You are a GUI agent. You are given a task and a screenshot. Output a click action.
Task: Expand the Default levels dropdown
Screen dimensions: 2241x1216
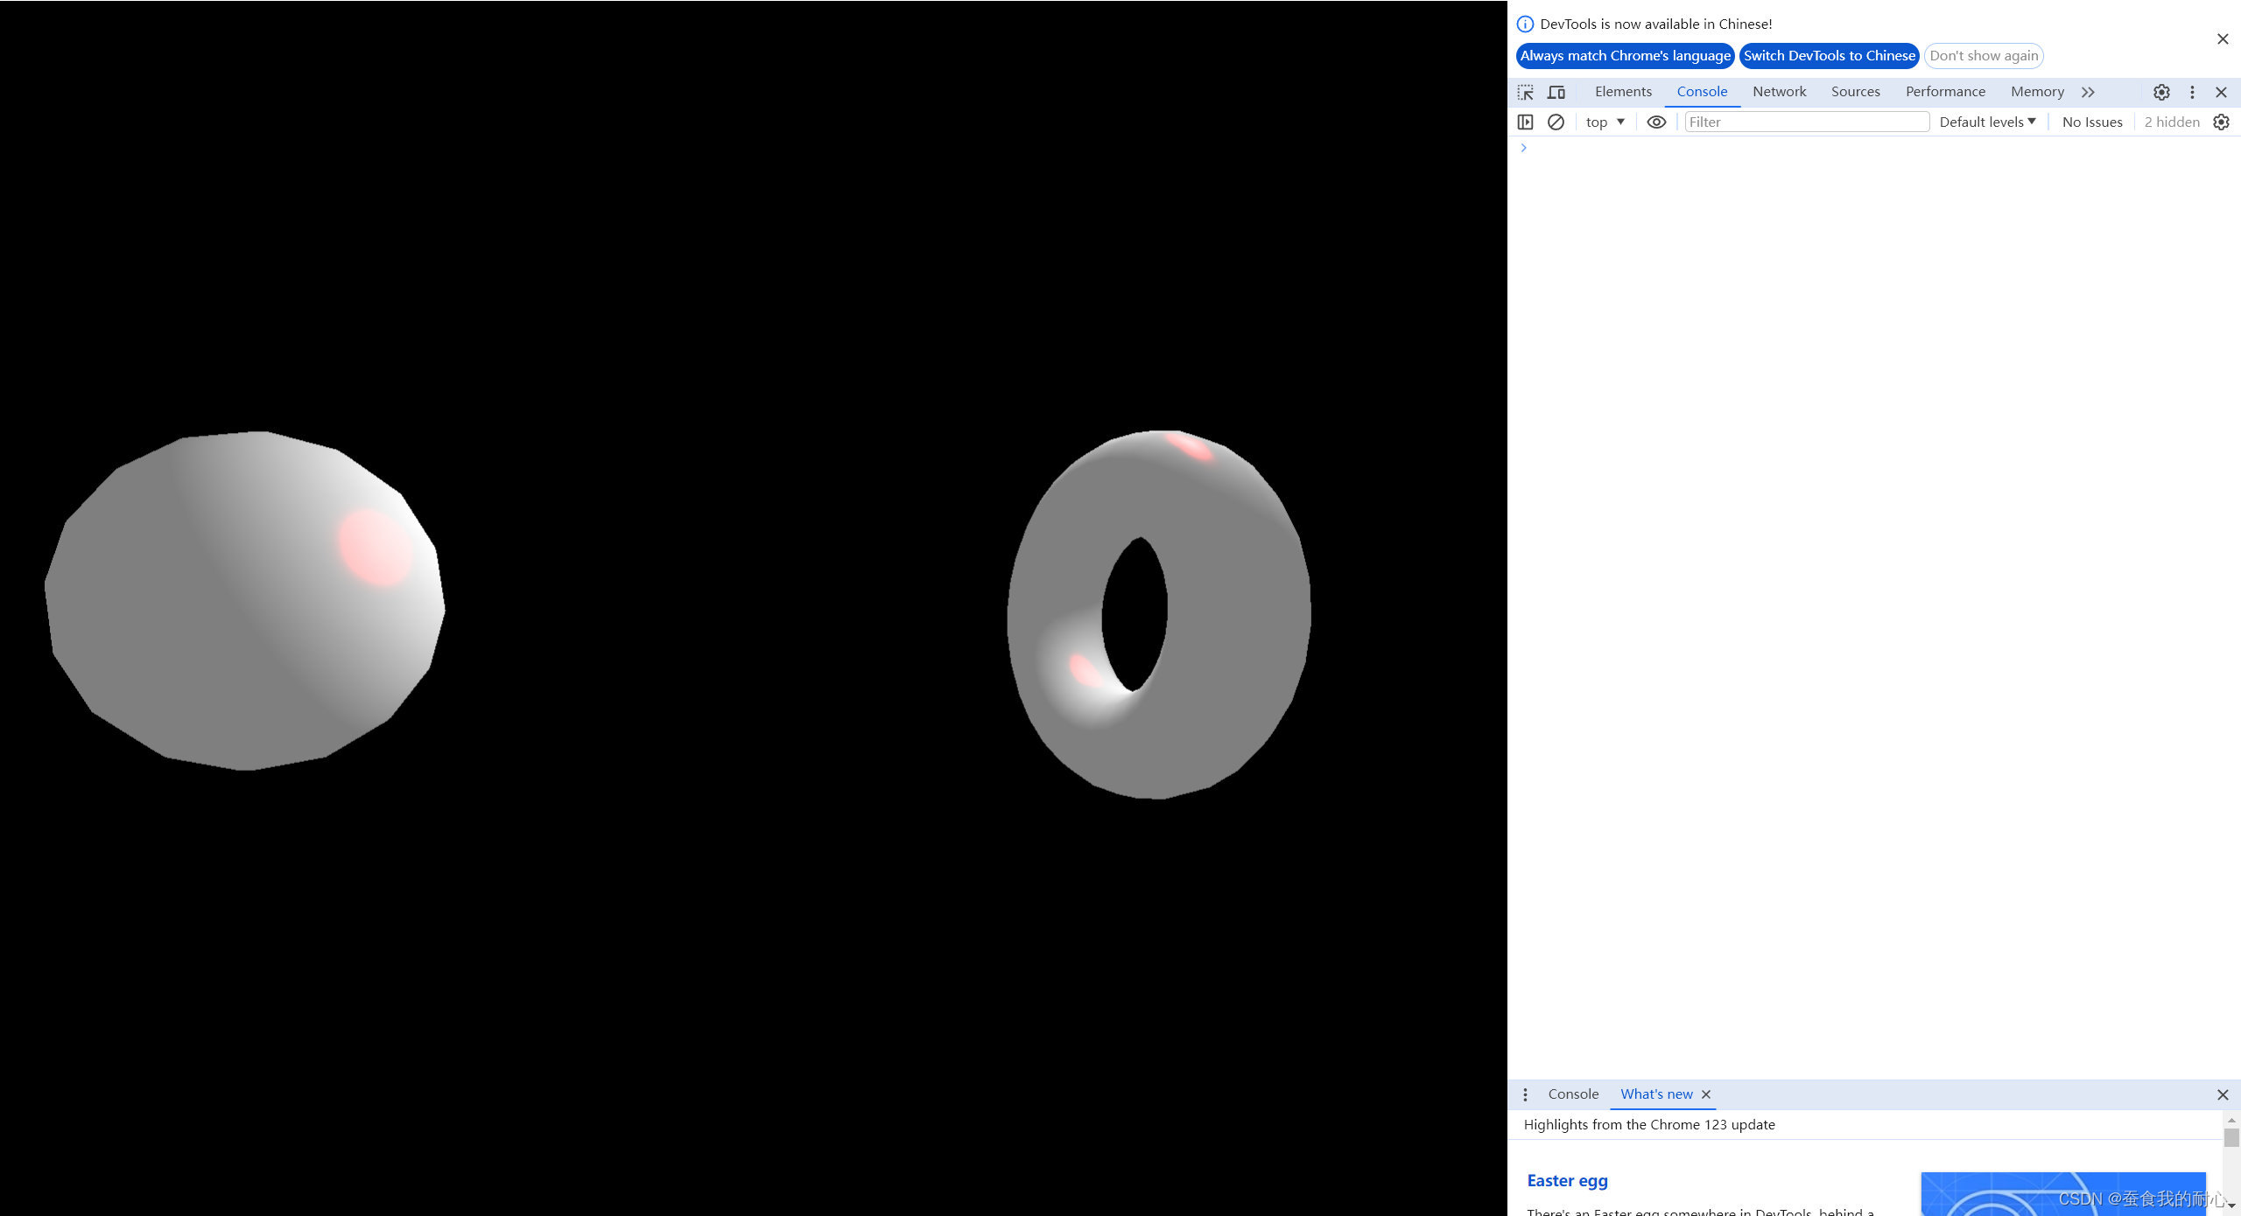[1987, 122]
